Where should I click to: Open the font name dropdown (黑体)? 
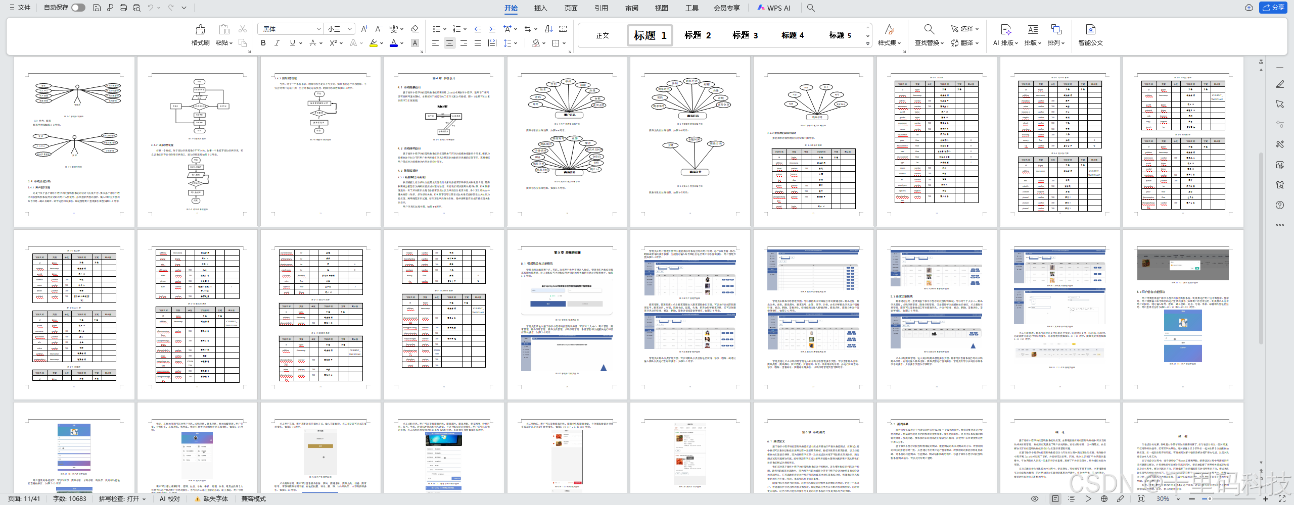pos(318,29)
